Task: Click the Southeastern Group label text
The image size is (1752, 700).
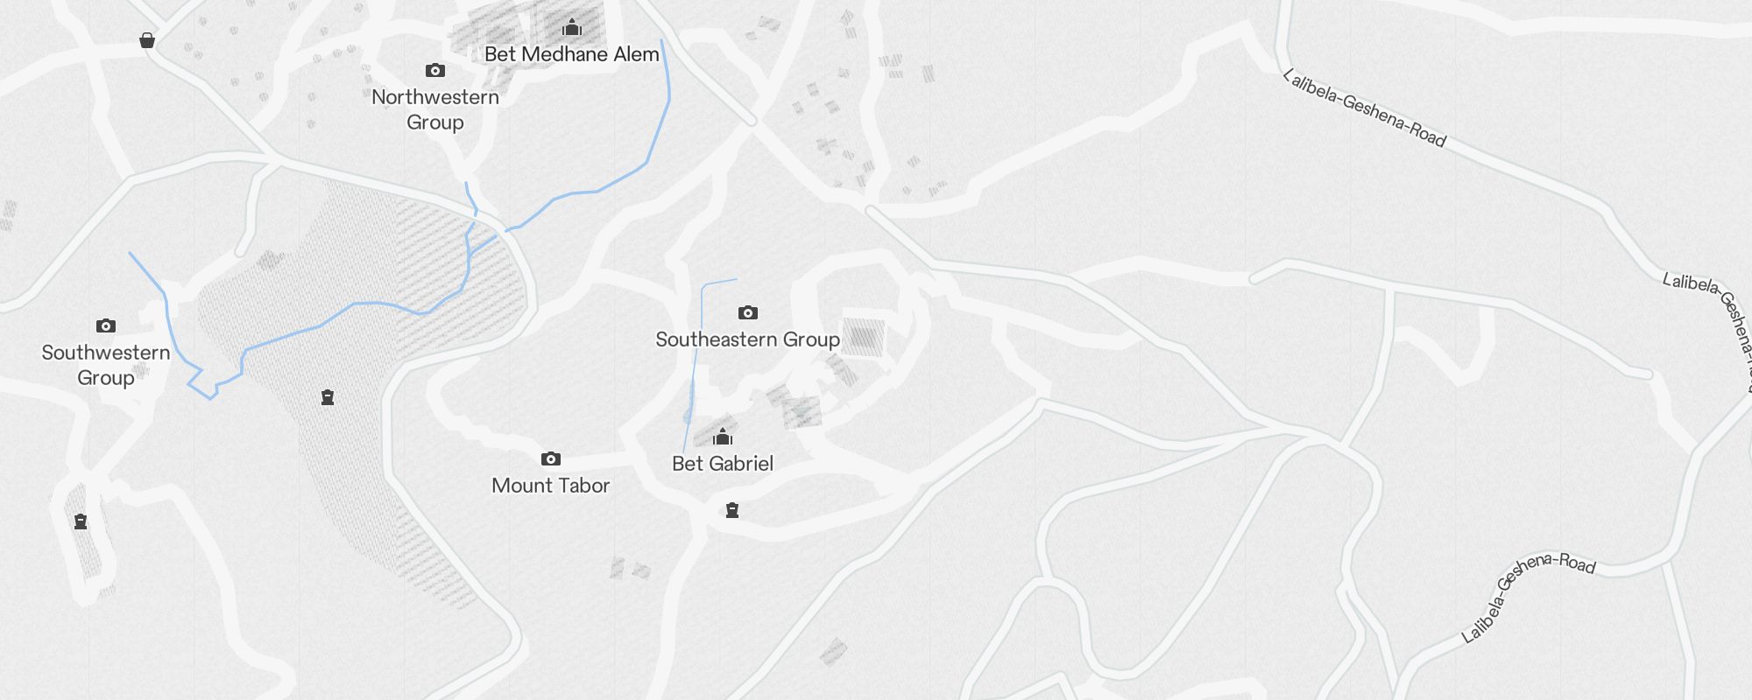Action: coord(748,339)
